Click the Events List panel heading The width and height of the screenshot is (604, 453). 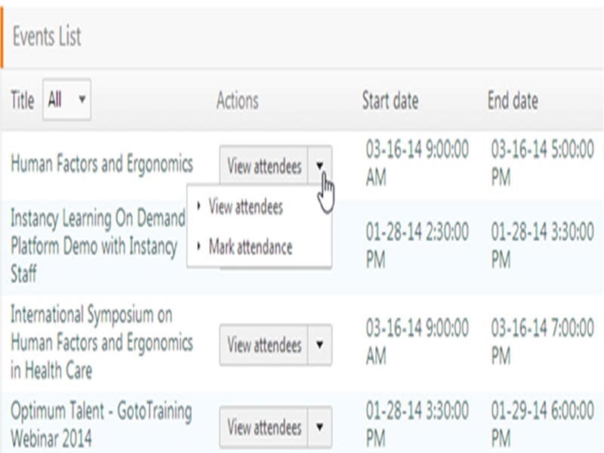click(47, 37)
